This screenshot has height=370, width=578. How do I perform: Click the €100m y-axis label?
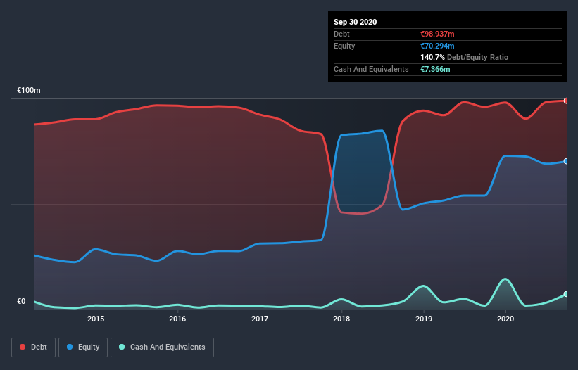pyautogui.click(x=29, y=90)
